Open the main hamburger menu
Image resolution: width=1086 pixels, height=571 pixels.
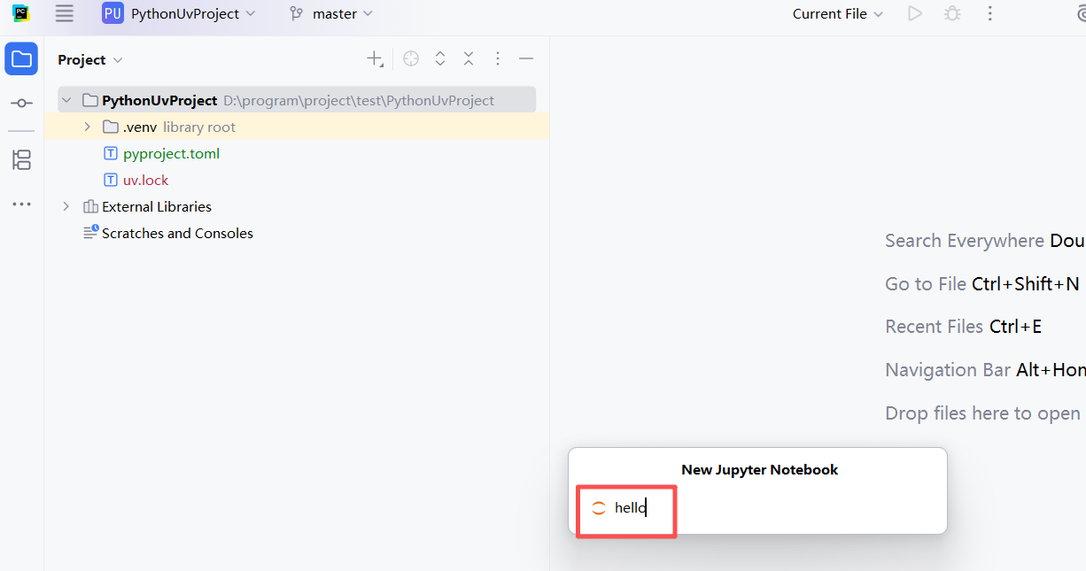(x=64, y=13)
